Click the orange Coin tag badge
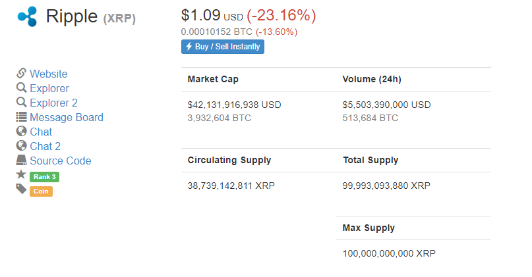This screenshot has width=532, height=277. (41, 191)
